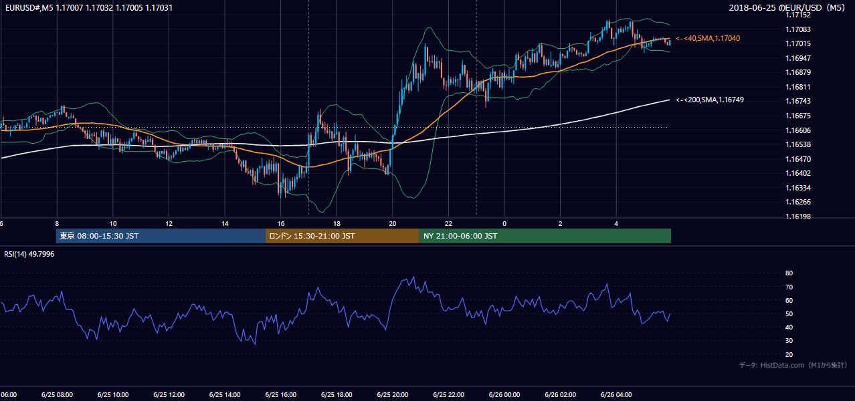The width and height of the screenshot is (855, 401).
Task: Click price level 1.17083 on the axis
Action: [x=798, y=29]
